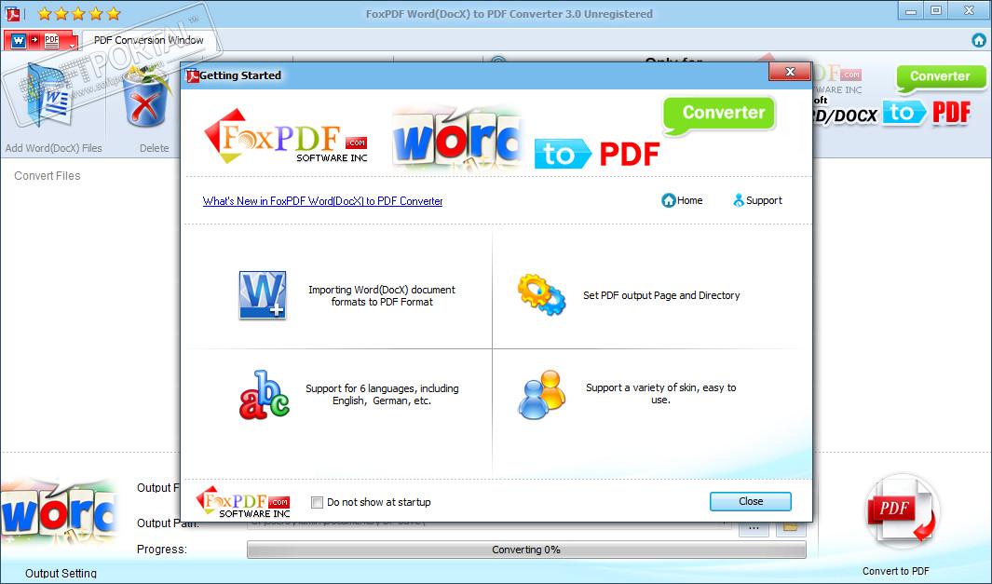Select the PDF Conversion Window tab
The width and height of the screenshot is (992, 584).
pos(149,40)
